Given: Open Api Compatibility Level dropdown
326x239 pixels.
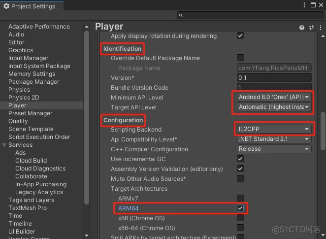Looking at the screenshot, I should tap(274, 139).
